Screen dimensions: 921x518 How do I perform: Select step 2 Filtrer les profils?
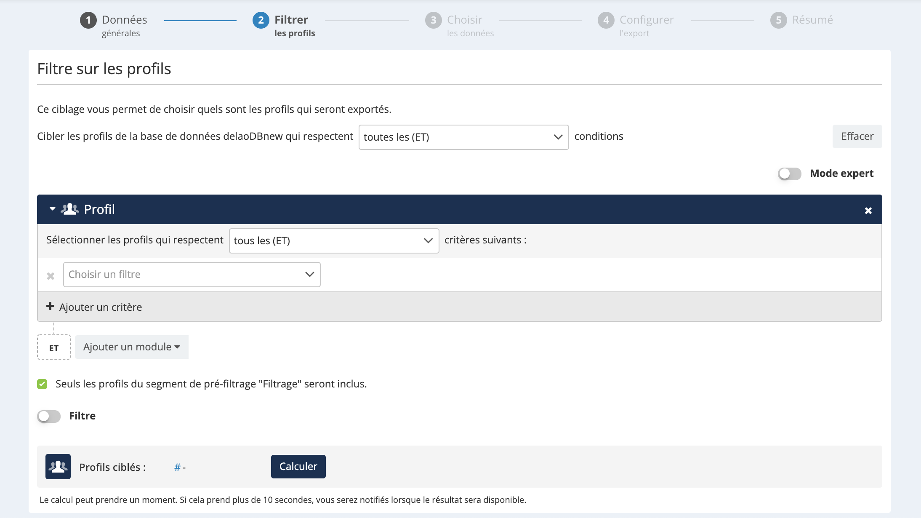point(284,25)
